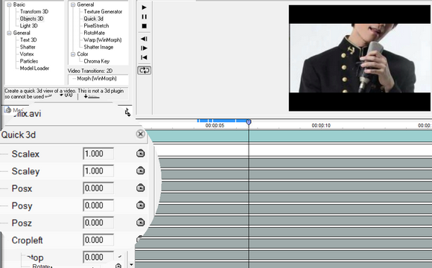This screenshot has height=268, width=432.
Task: Start playback with the Play button
Action: click(x=144, y=7)
